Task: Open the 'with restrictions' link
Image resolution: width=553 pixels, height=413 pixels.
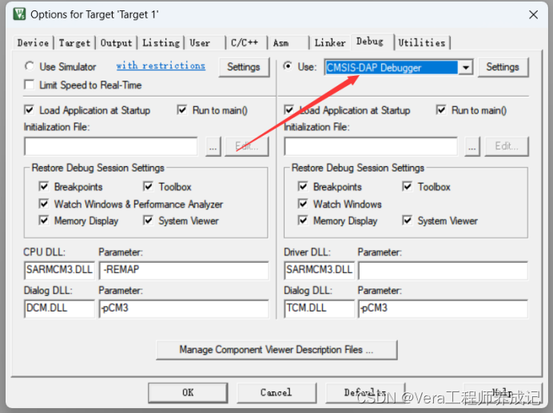Action: (161, 66)
